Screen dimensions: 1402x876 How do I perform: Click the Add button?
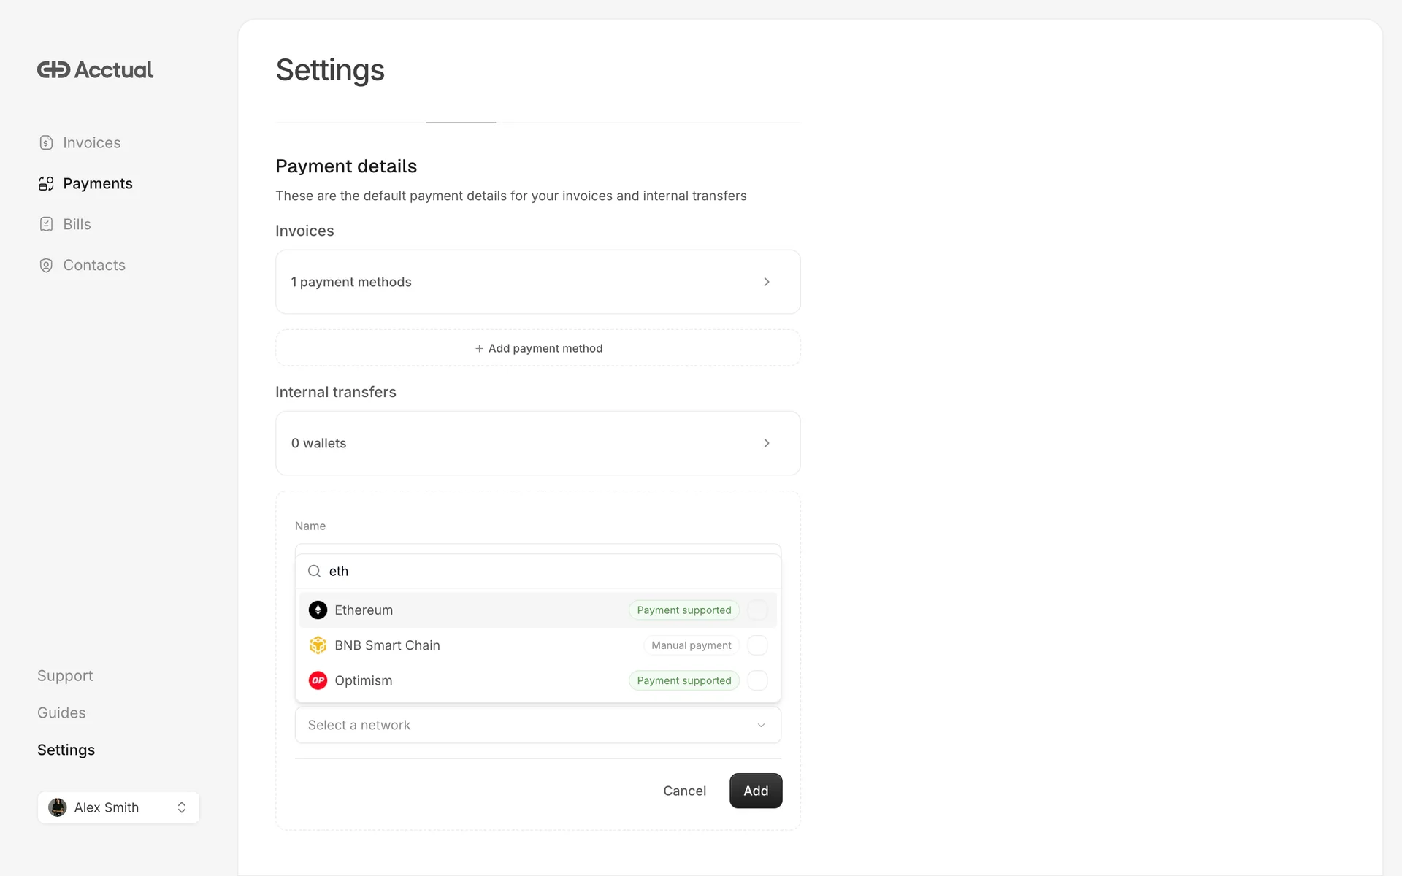pyautogui.click(x=756, y=791)
